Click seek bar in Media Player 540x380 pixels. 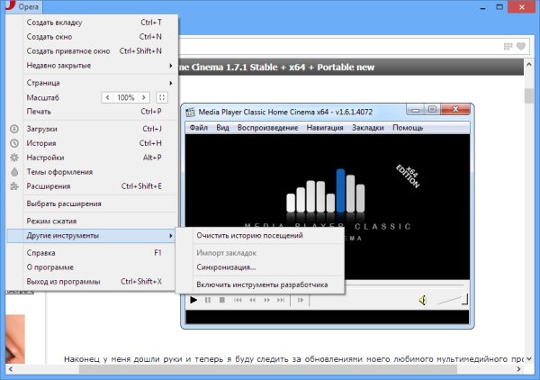tap(404, 285)
